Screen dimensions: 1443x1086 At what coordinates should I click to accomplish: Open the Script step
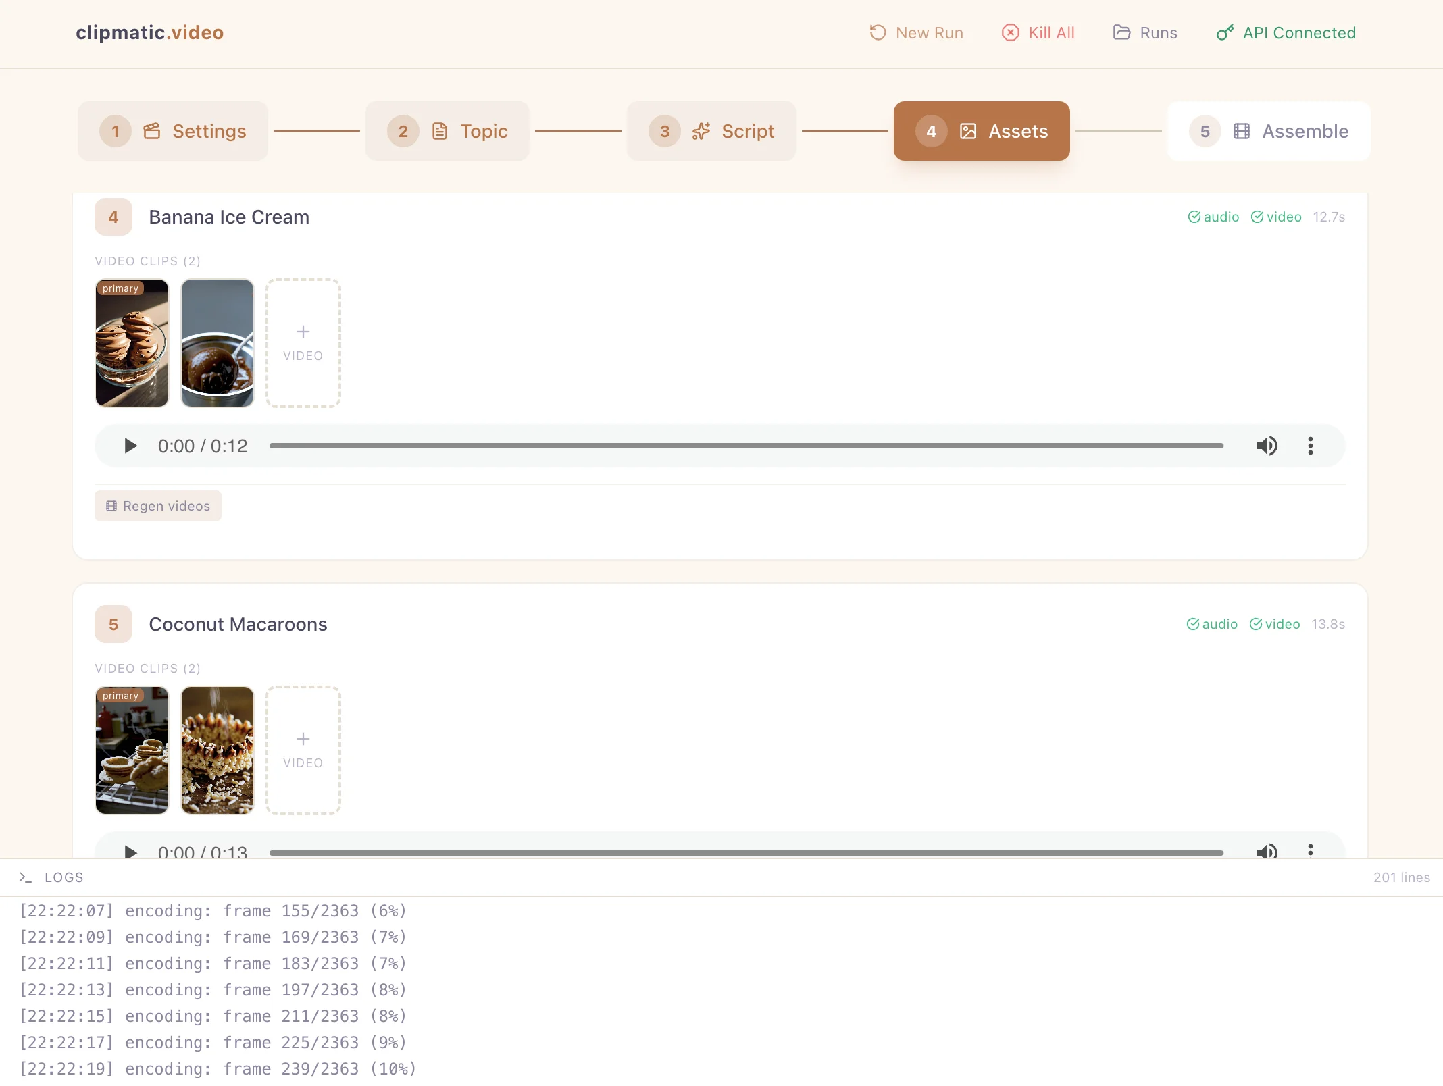[711, 131]
